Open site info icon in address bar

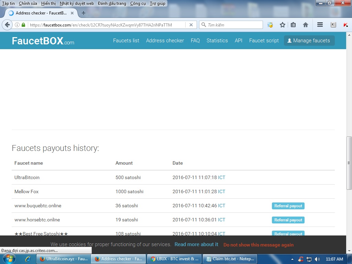tap(17, 25)
